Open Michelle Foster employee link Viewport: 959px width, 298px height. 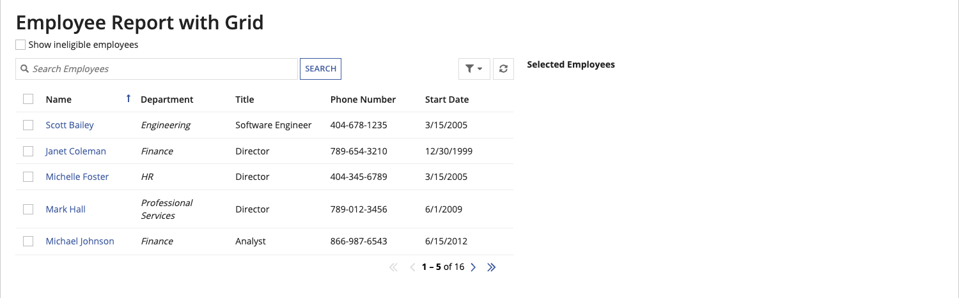pos(77,177)
